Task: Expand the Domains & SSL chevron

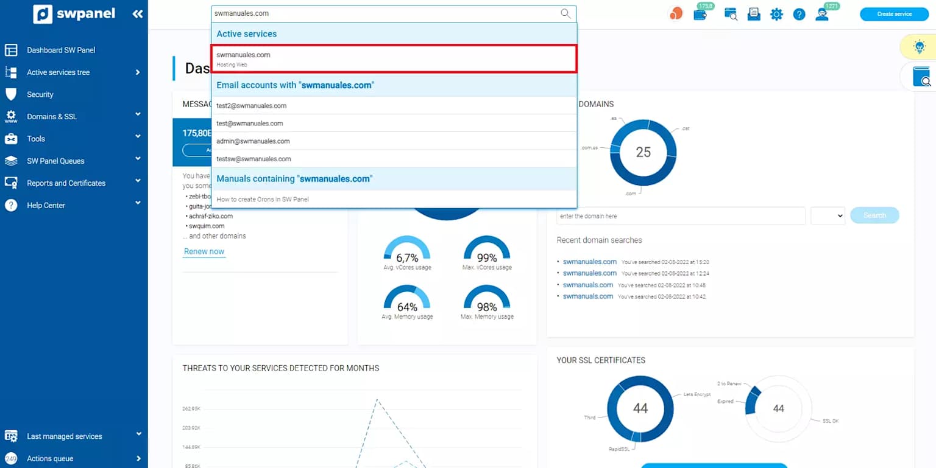Action: (x=138, y=114)
